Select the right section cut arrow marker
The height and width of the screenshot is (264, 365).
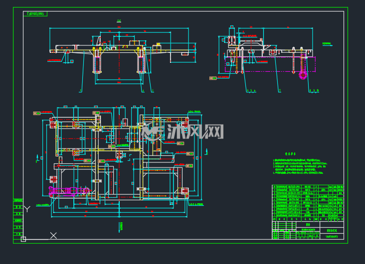(206, 152)
